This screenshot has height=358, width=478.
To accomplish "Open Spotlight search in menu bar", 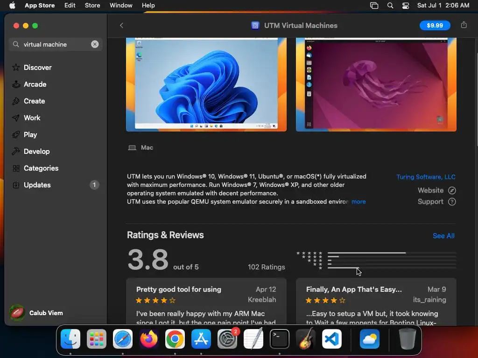I will pyautogui.click(x=390, y=6).
